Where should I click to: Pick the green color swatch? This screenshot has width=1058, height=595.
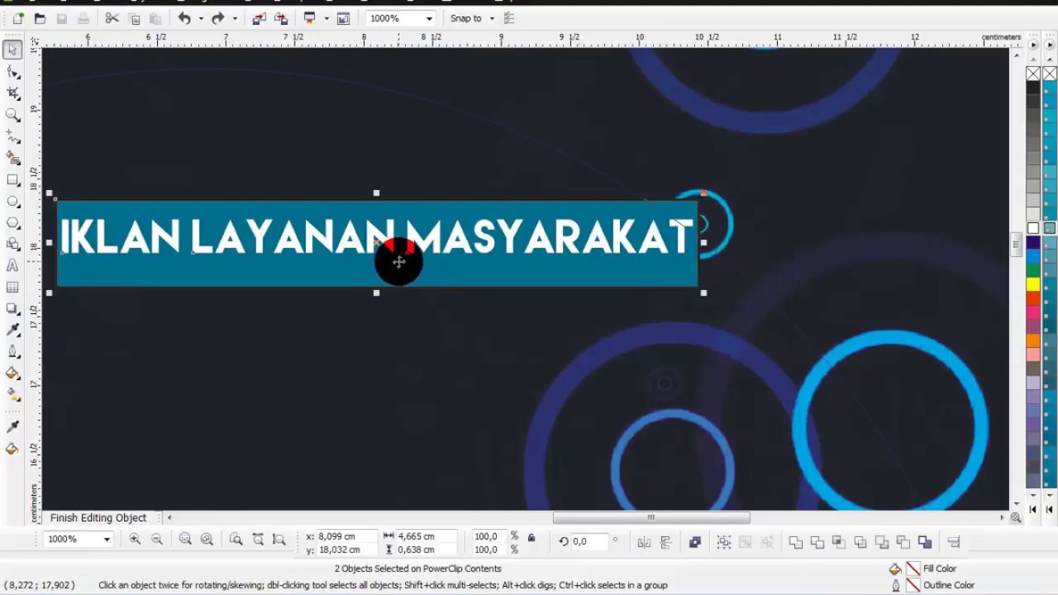coord(1033,270)
